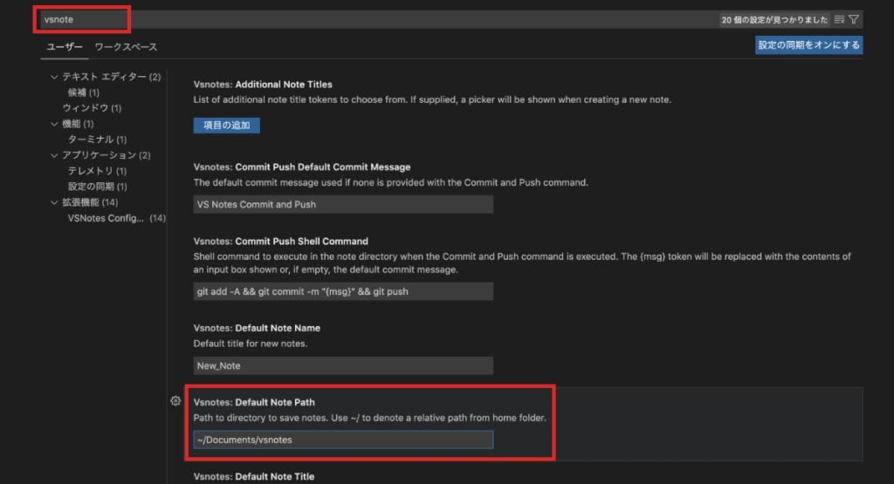Screen dimensions: 894x484
Task: Edit the Commit Push Shell Command field
Action: click(x=343, y=291)
